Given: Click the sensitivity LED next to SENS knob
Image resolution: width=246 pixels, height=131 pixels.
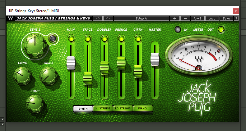Looking at the screenshot, I should (53, 38).
